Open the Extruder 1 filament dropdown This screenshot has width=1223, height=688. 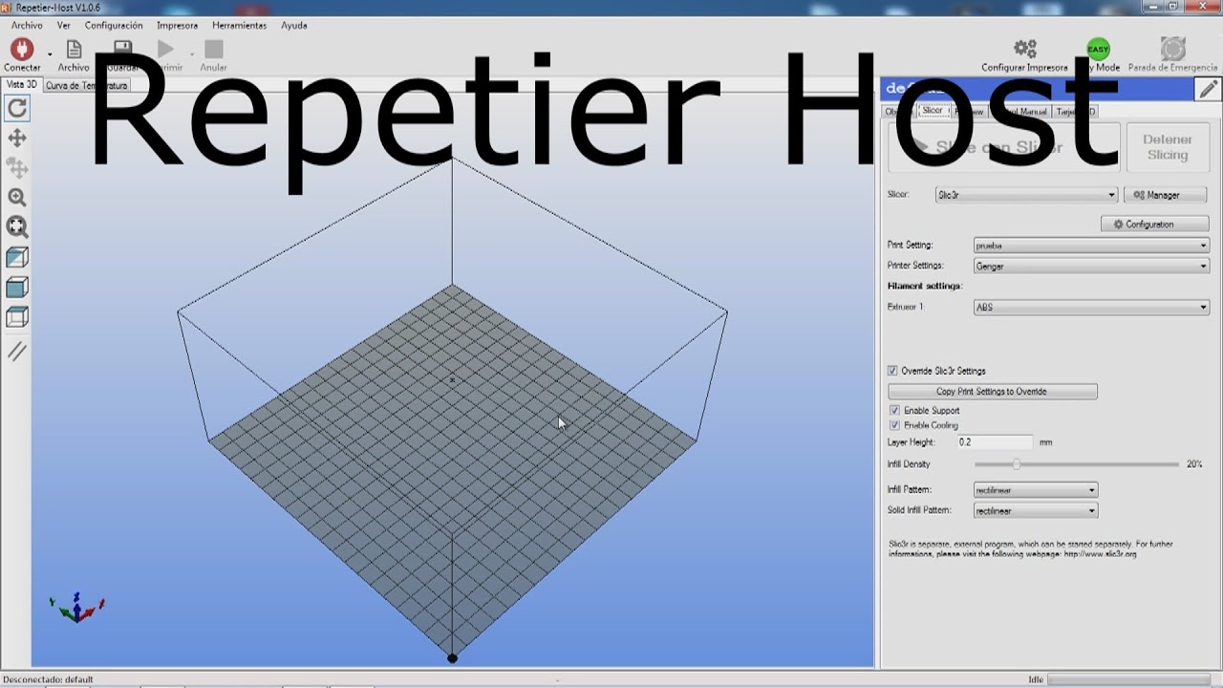(1091, 308)
